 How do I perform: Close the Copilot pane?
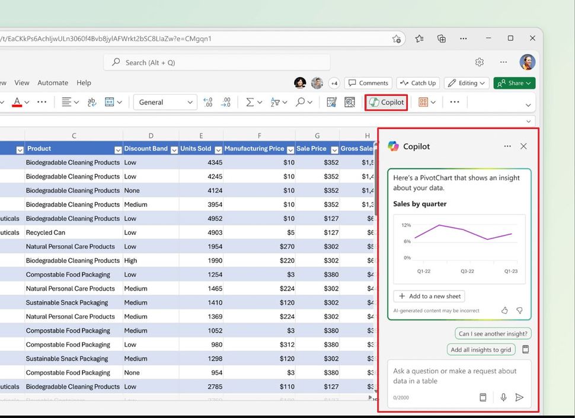tap(523, 146)
